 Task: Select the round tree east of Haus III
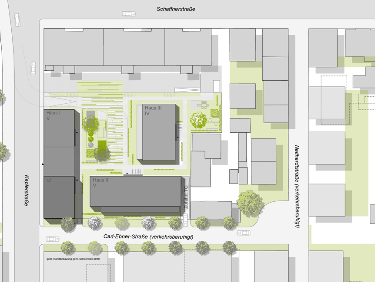pyautogui.click(x=199, y=120)
